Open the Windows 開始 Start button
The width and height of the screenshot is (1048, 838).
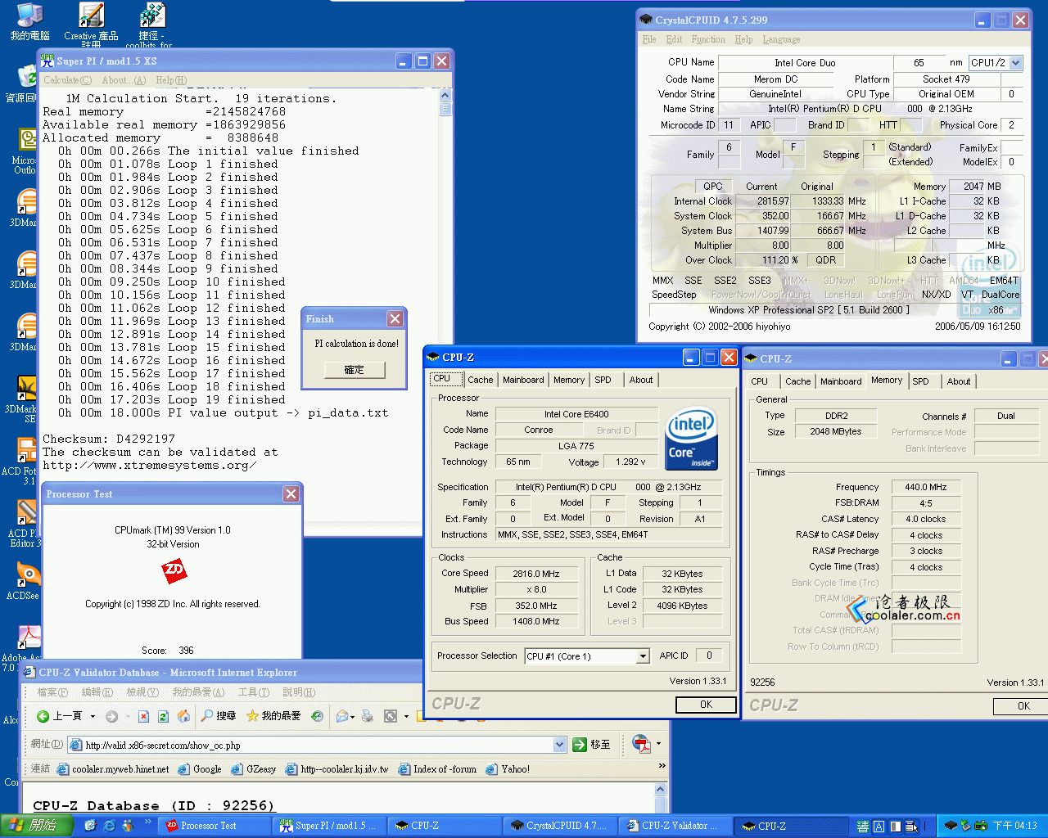point(37,826)
